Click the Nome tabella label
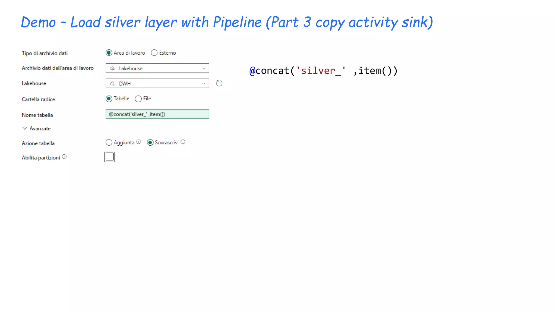The image size is (556, 313). pos(37,115)
